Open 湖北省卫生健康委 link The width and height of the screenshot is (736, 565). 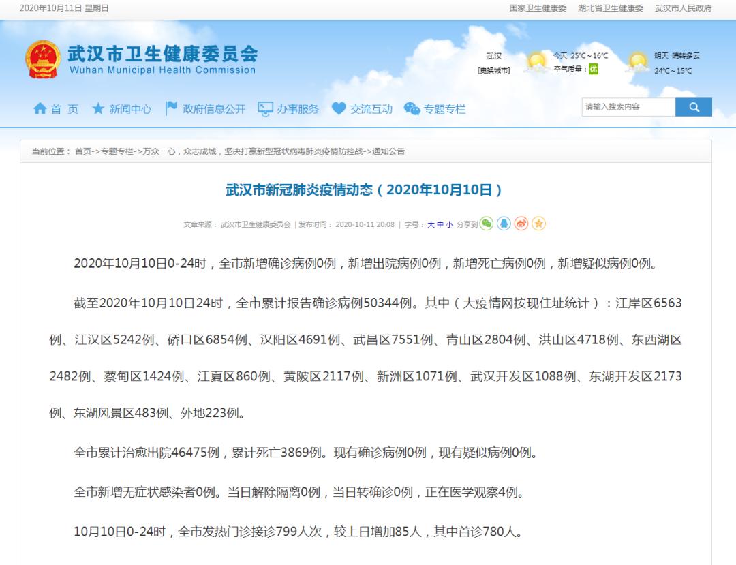pyautogui.click(x=611, y=8)
